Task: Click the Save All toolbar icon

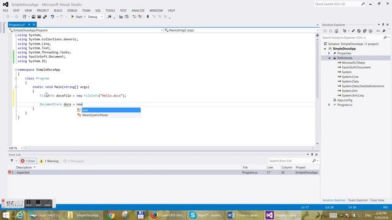Action: point(45,16)
